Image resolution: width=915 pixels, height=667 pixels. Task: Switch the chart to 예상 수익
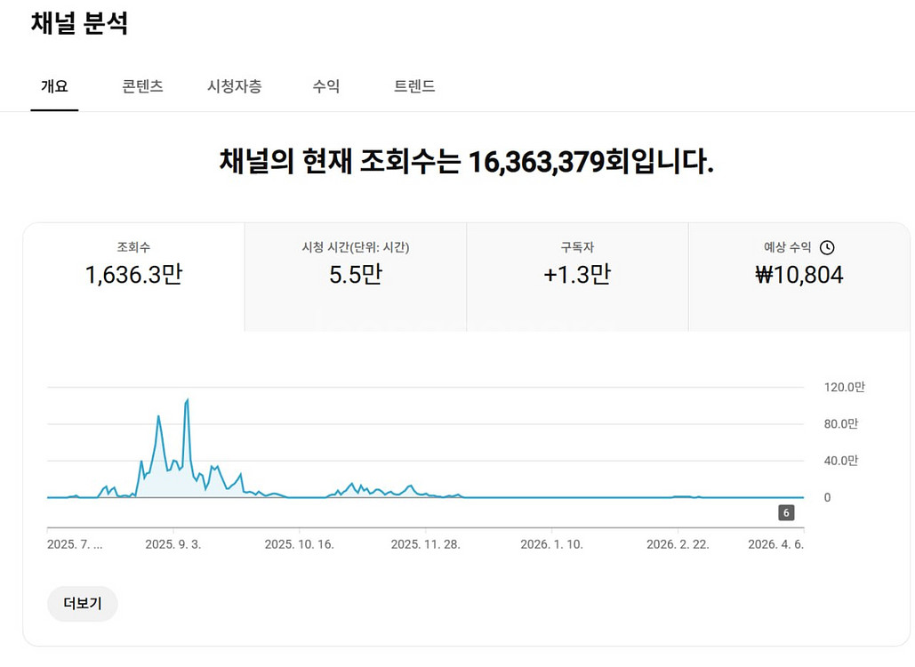point(799,264)
